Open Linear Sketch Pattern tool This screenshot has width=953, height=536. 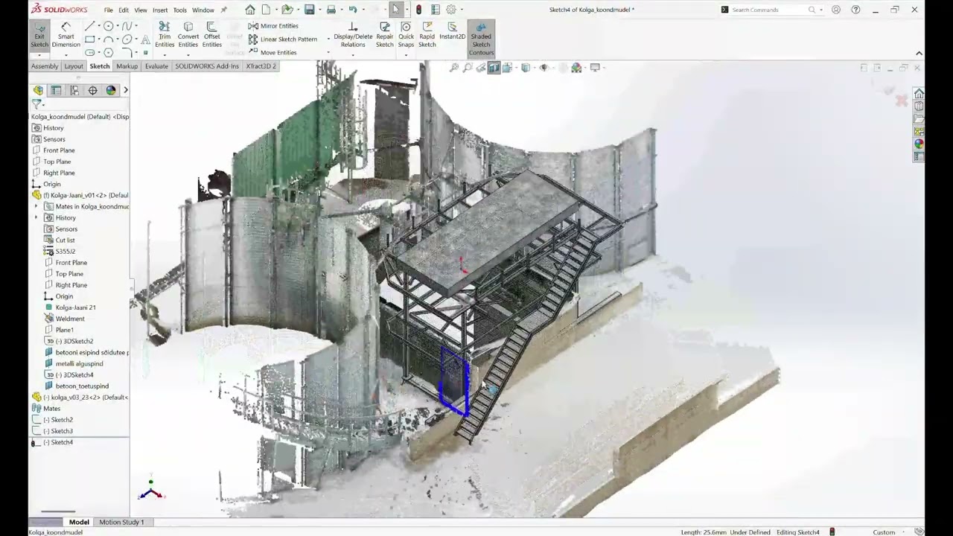(283, 39)
